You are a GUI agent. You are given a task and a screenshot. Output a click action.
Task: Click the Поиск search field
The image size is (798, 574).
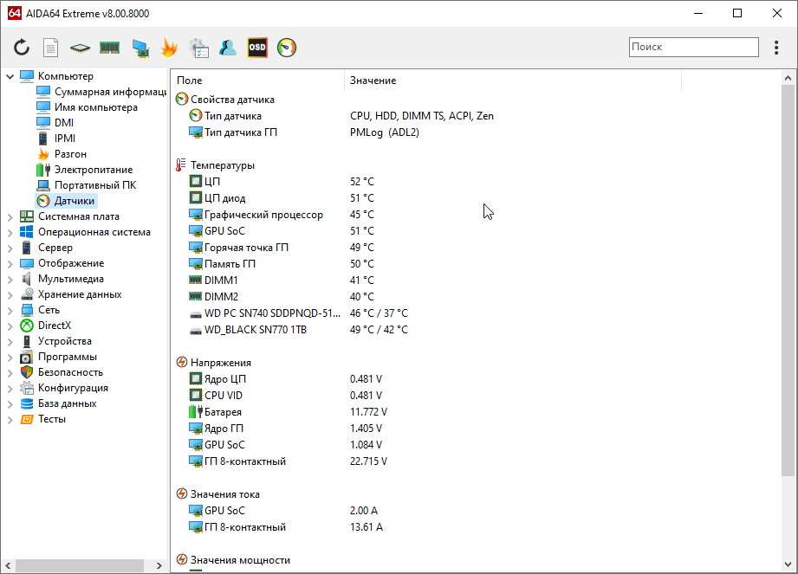694,47
